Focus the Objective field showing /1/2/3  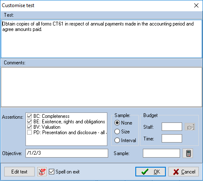point(67,153)
